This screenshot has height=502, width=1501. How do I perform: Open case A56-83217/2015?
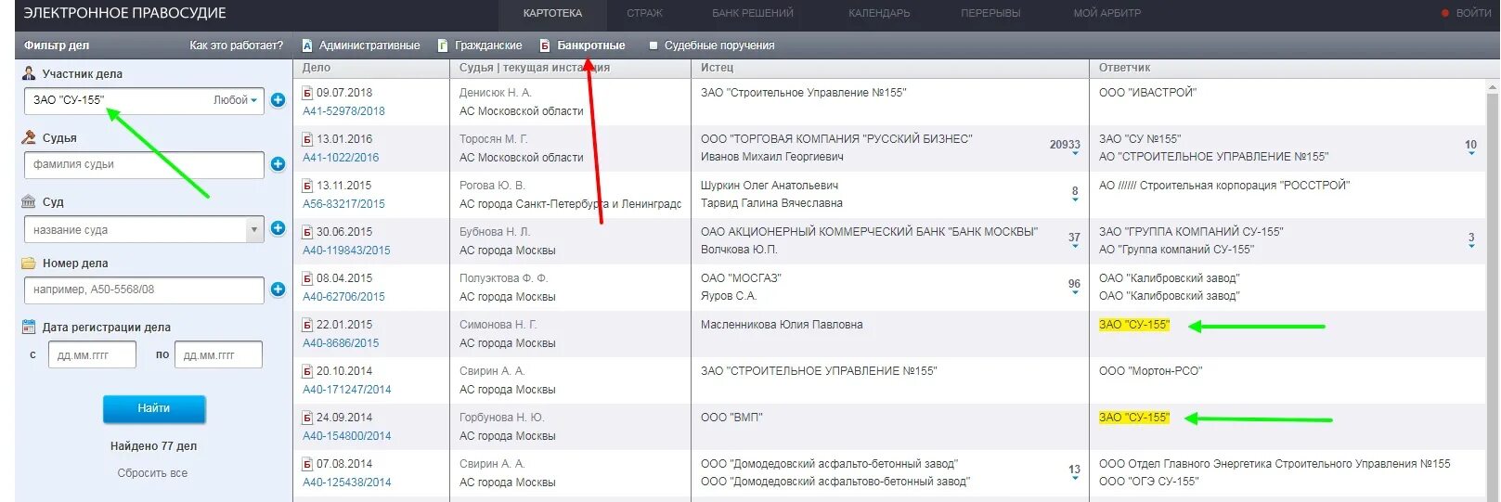pos(343,204)
